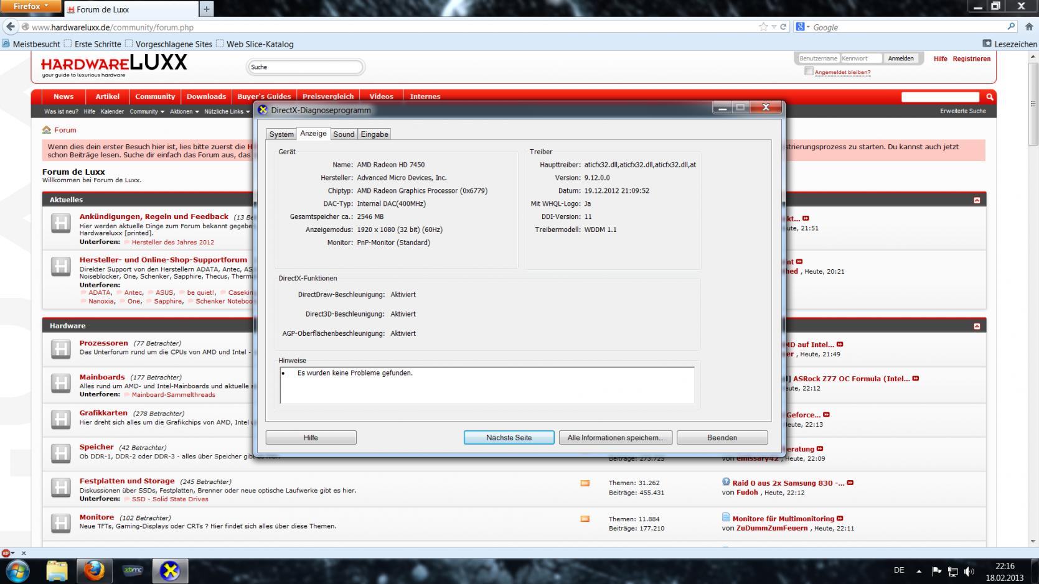
Task: Go to last post of Raid 0 thread
Action: 850,483
